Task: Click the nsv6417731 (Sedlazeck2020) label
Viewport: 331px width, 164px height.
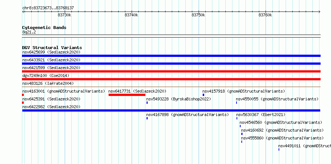Action: 138,91
